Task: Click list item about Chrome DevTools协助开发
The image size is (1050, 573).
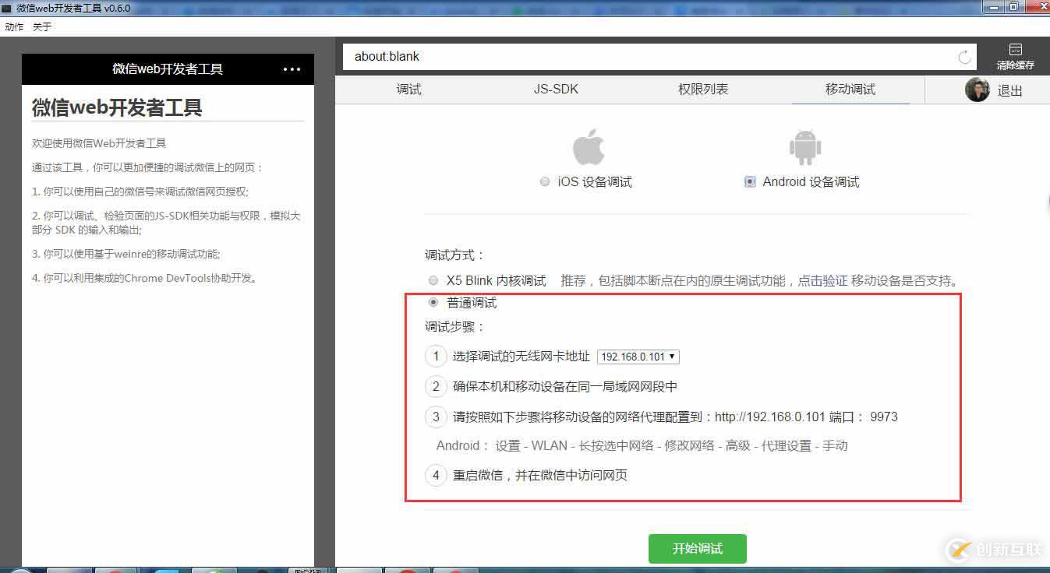Action: [x=144, y=278]
